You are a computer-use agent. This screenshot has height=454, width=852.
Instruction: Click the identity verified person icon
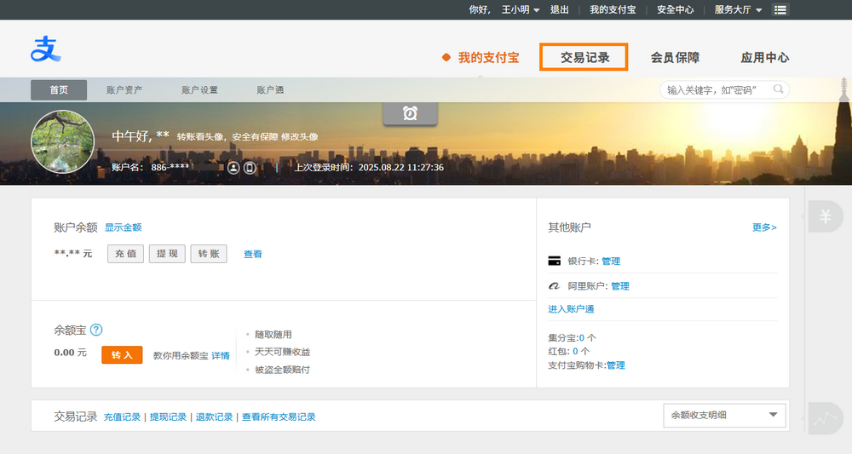[x=233, y=168]
